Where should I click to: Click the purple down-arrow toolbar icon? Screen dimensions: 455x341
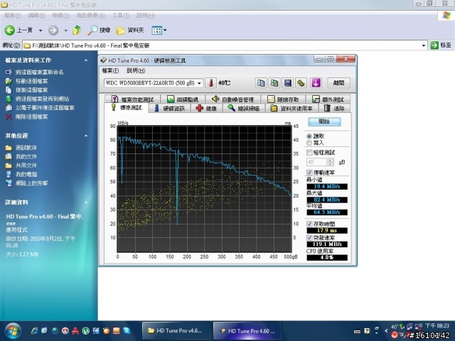click(x=316, y=83)
